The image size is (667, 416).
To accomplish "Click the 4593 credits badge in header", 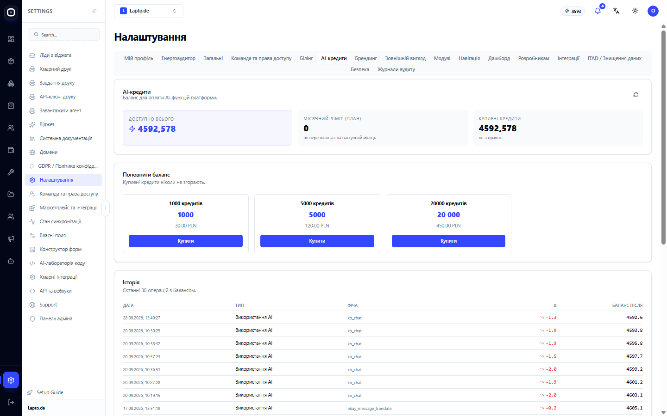I will 573,11.
